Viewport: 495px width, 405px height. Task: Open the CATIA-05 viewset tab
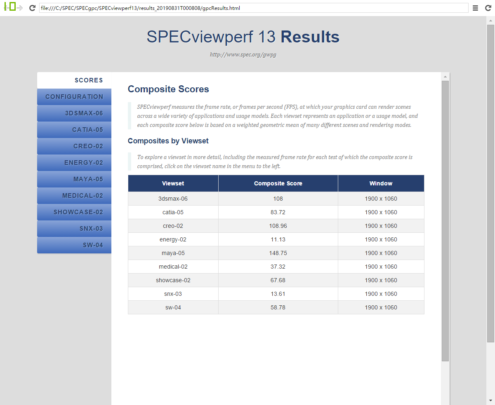click(x=74, y=130)
